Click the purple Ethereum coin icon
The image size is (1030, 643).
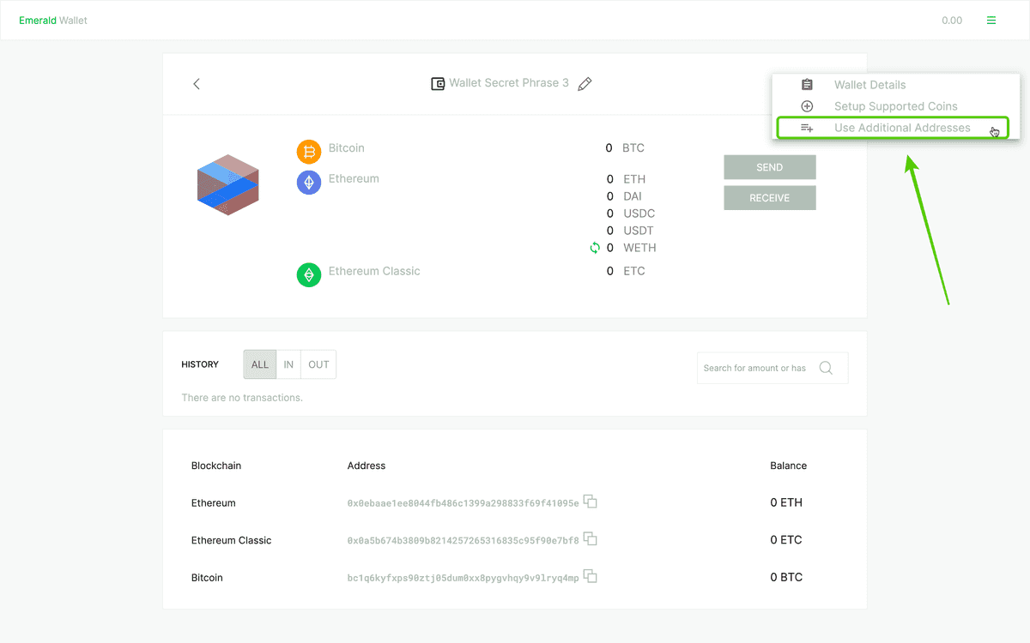[309, 182]
